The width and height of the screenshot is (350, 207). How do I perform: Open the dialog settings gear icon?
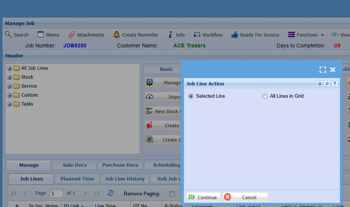tap(320, 84)
